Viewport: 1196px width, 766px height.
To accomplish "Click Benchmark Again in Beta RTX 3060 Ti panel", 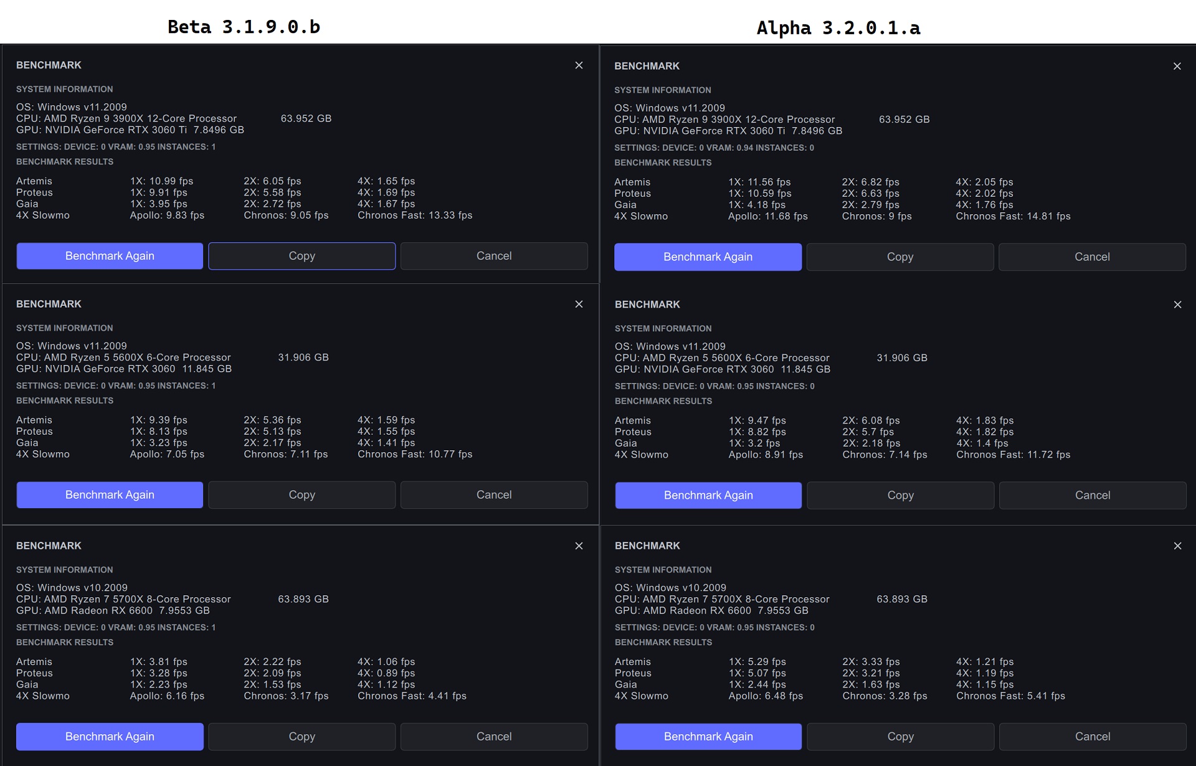I will pos(110,256).
